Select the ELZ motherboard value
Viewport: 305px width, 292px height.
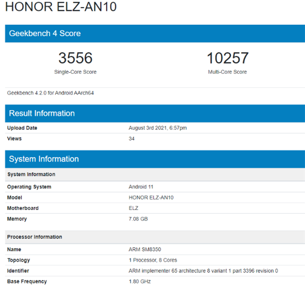pyautogui.click(x=133, y=208)
